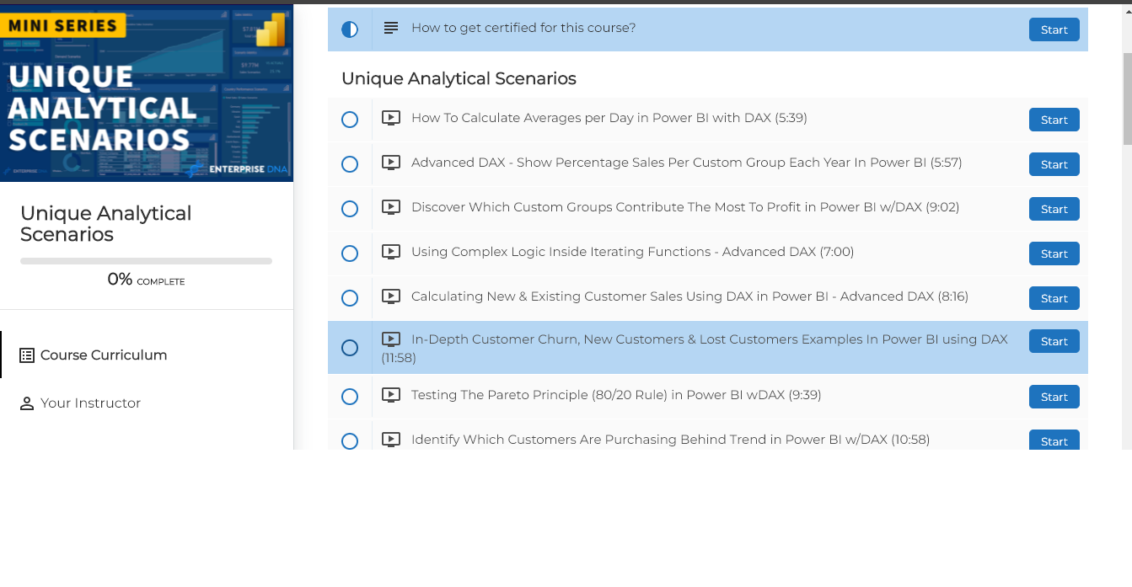
Task: Click video icon for Averages per Day lesson
Action: 391,119
